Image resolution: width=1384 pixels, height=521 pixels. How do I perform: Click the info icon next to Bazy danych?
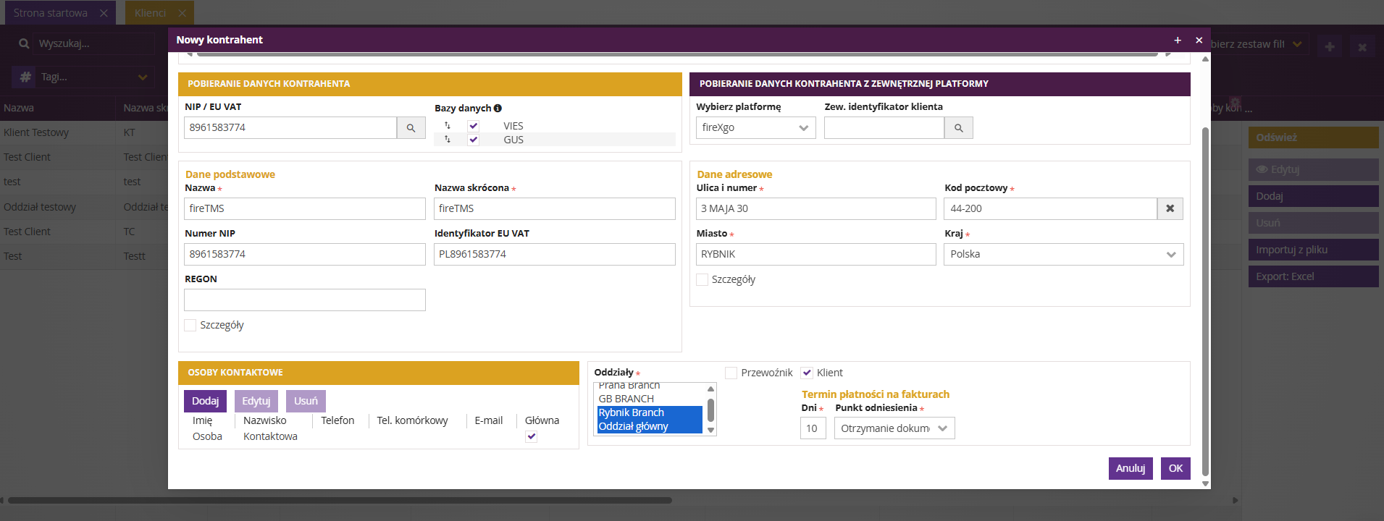pyautogui.click(x=498, y=108)
